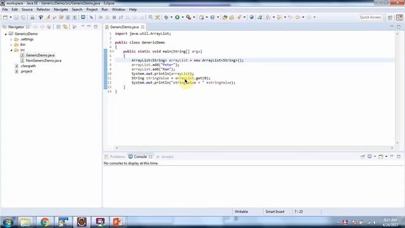
Task: Select the GenericDemo.java editor tab
Action: (x=124, y=27)
